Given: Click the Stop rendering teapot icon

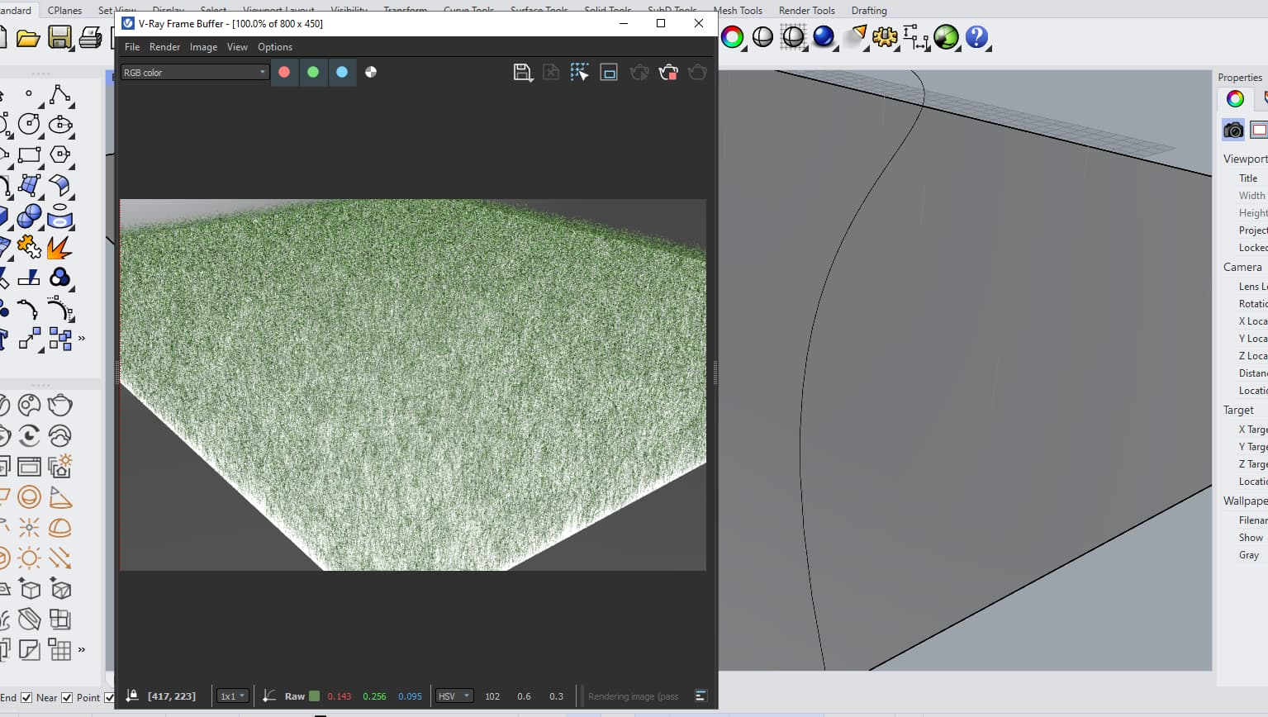Looking at the screenshot, I should click(668, 73).
